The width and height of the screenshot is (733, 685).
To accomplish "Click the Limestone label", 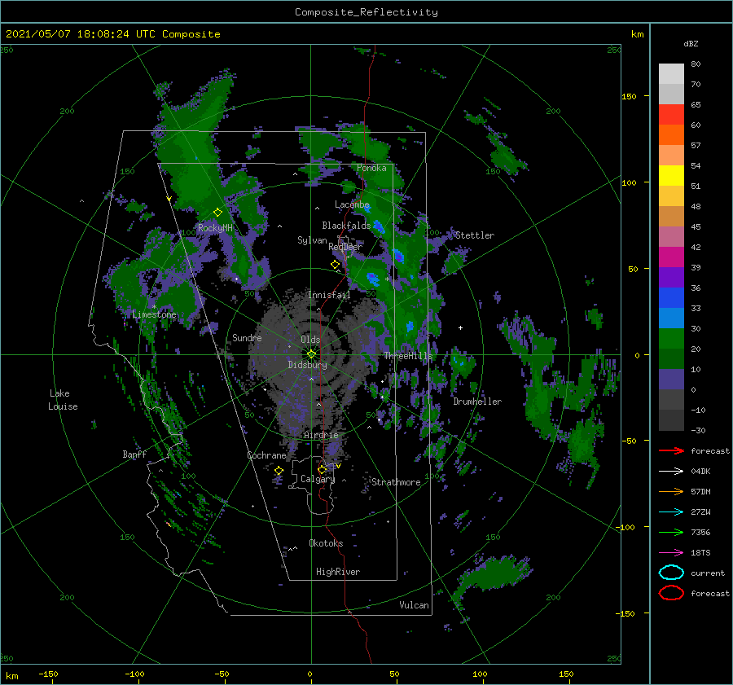I will click(x=154, y=314).
